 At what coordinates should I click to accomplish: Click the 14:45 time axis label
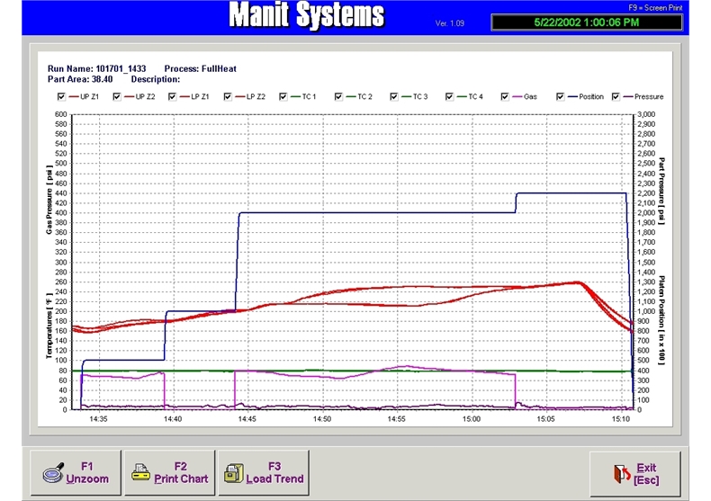[x=247, y=419]
